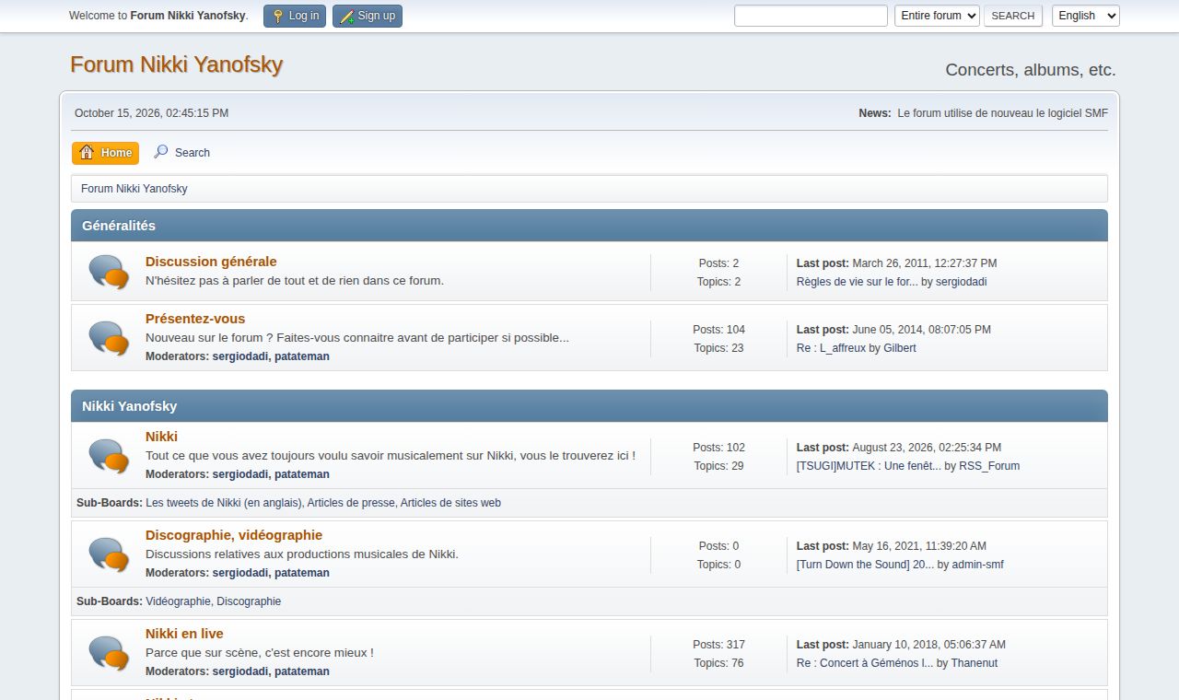The width and height of the screenshot is (1179, 700).
Task: Click the Log in button
Action: [295, 16]
